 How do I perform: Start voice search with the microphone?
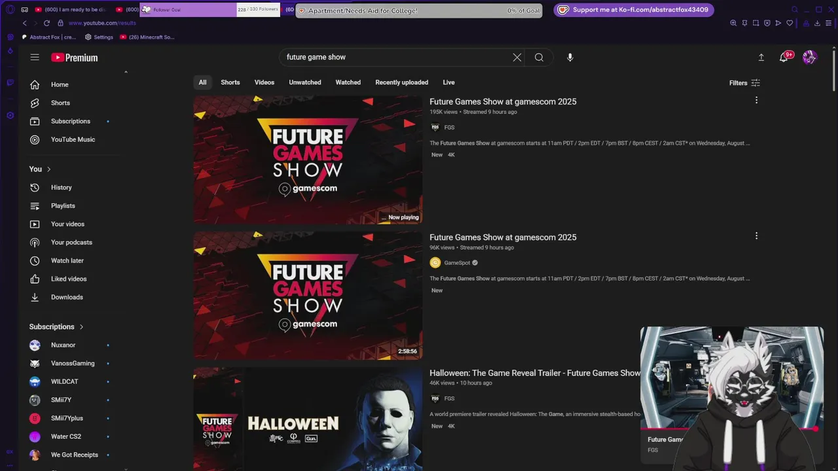pyautogui.click(x=570, y=58)
